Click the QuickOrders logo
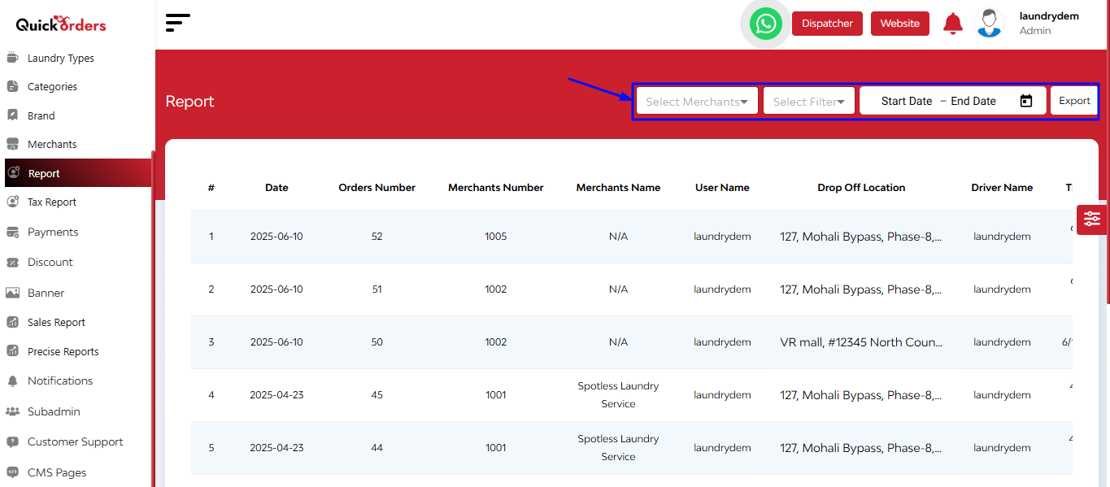The image size is (1110, 487). pyautogui.click(x=61, y=24)
